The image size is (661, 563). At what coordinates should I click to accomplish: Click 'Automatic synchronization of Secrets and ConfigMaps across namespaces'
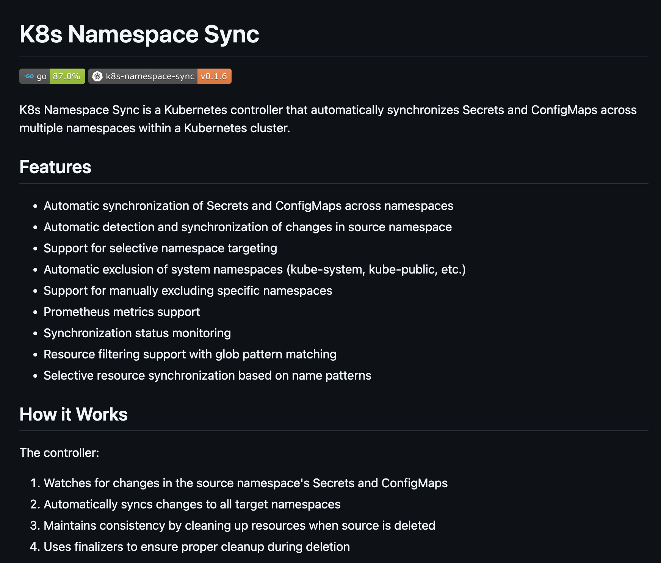(249, 206)
